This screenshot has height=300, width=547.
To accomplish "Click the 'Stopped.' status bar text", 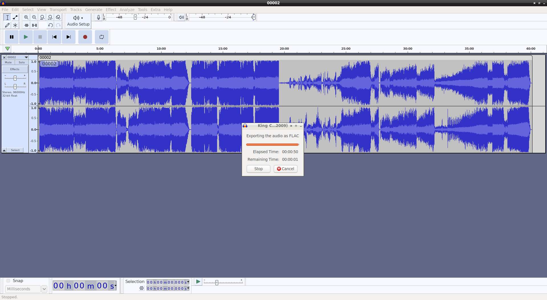I will pyautogui.click(x=9, y=297).
